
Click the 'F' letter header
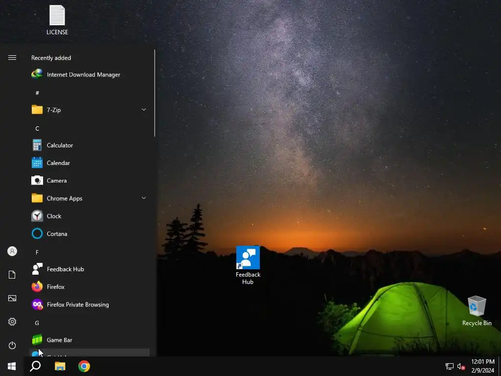click(x=37, y=252)
